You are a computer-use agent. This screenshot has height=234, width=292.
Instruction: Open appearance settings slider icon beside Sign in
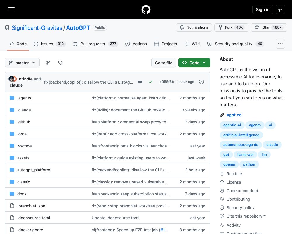click(280, 9)
